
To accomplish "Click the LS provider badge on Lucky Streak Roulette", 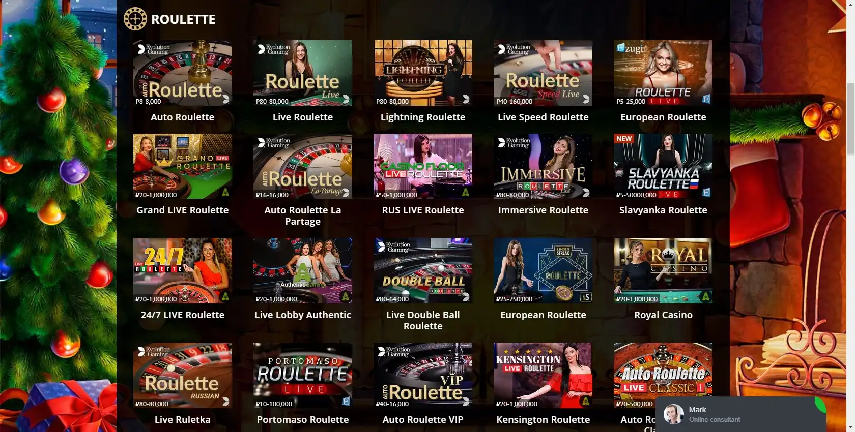I will point(586,297).
